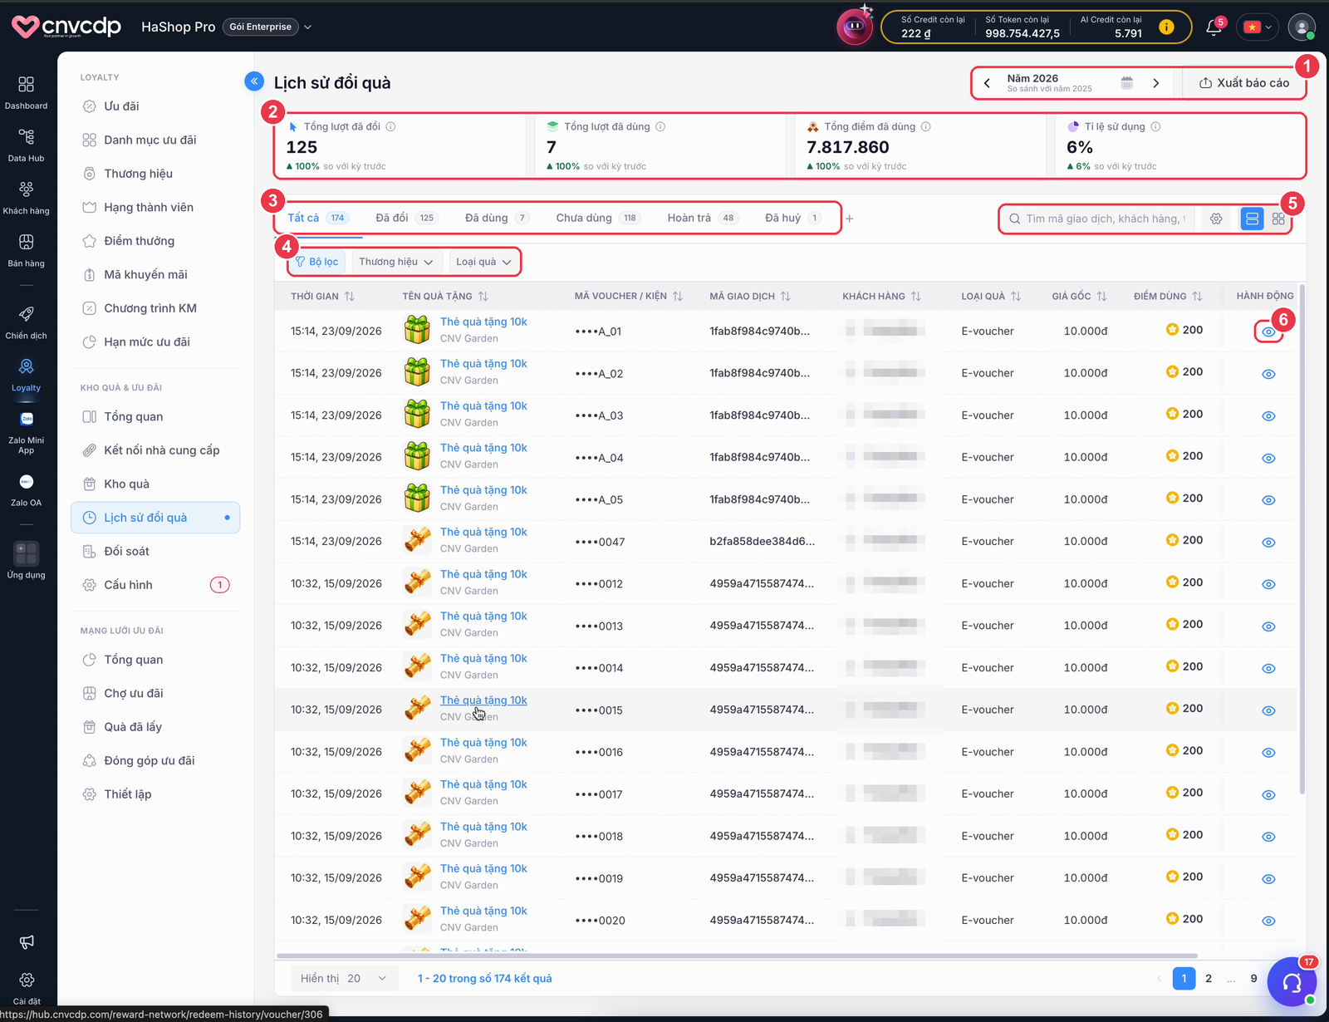The height and width of the screenshot is (1022, 1329).
Task: Open the language flag dropdown
Action: click(x=1258, y=27)
